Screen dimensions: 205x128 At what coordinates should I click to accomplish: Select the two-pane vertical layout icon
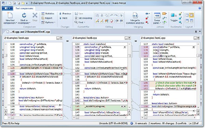(187, 15)
